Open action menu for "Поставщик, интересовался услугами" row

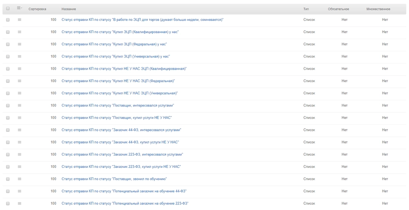pyautogui.click(x=19, y=105)
